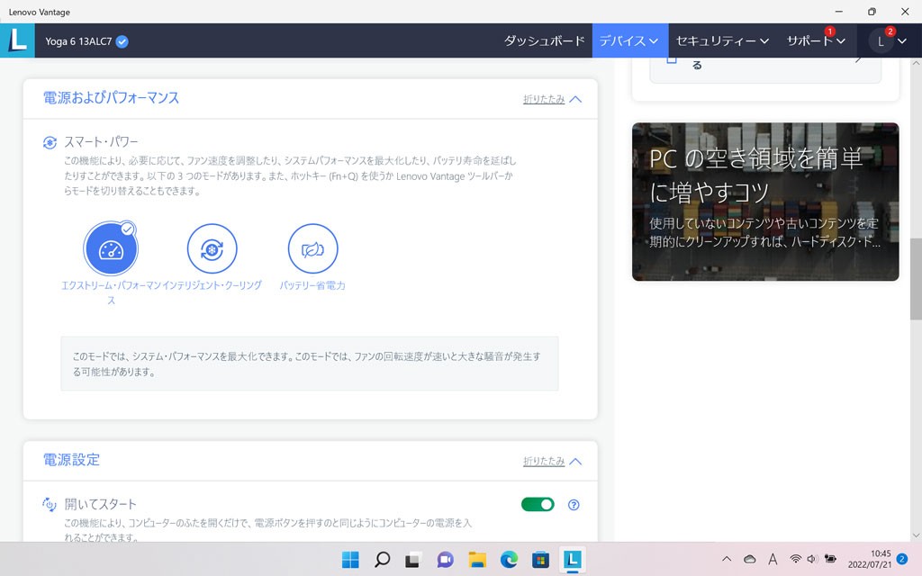This screenshot has height=576, width=922.
Task: Open the PC の空き領域 article thumbnail
Action: click(765, 202)
